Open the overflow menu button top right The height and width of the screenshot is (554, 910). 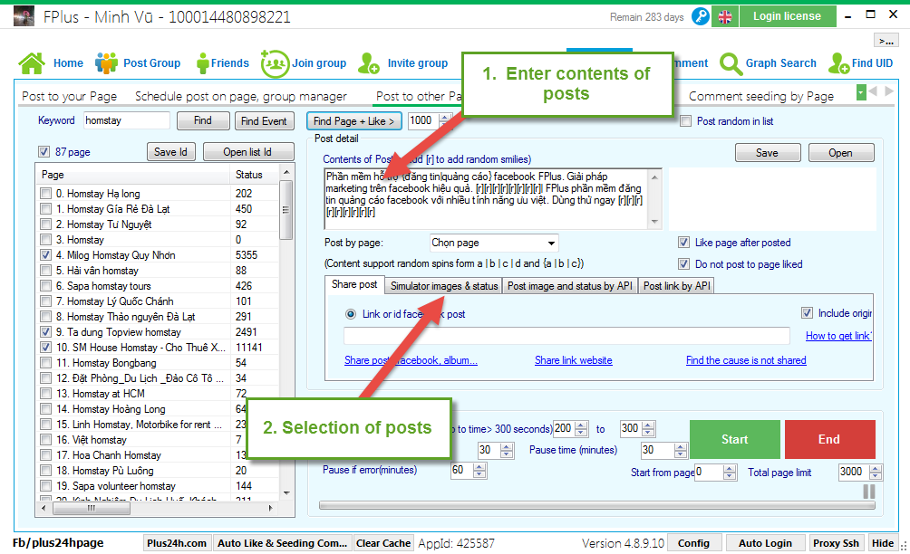tap(886, 41)
